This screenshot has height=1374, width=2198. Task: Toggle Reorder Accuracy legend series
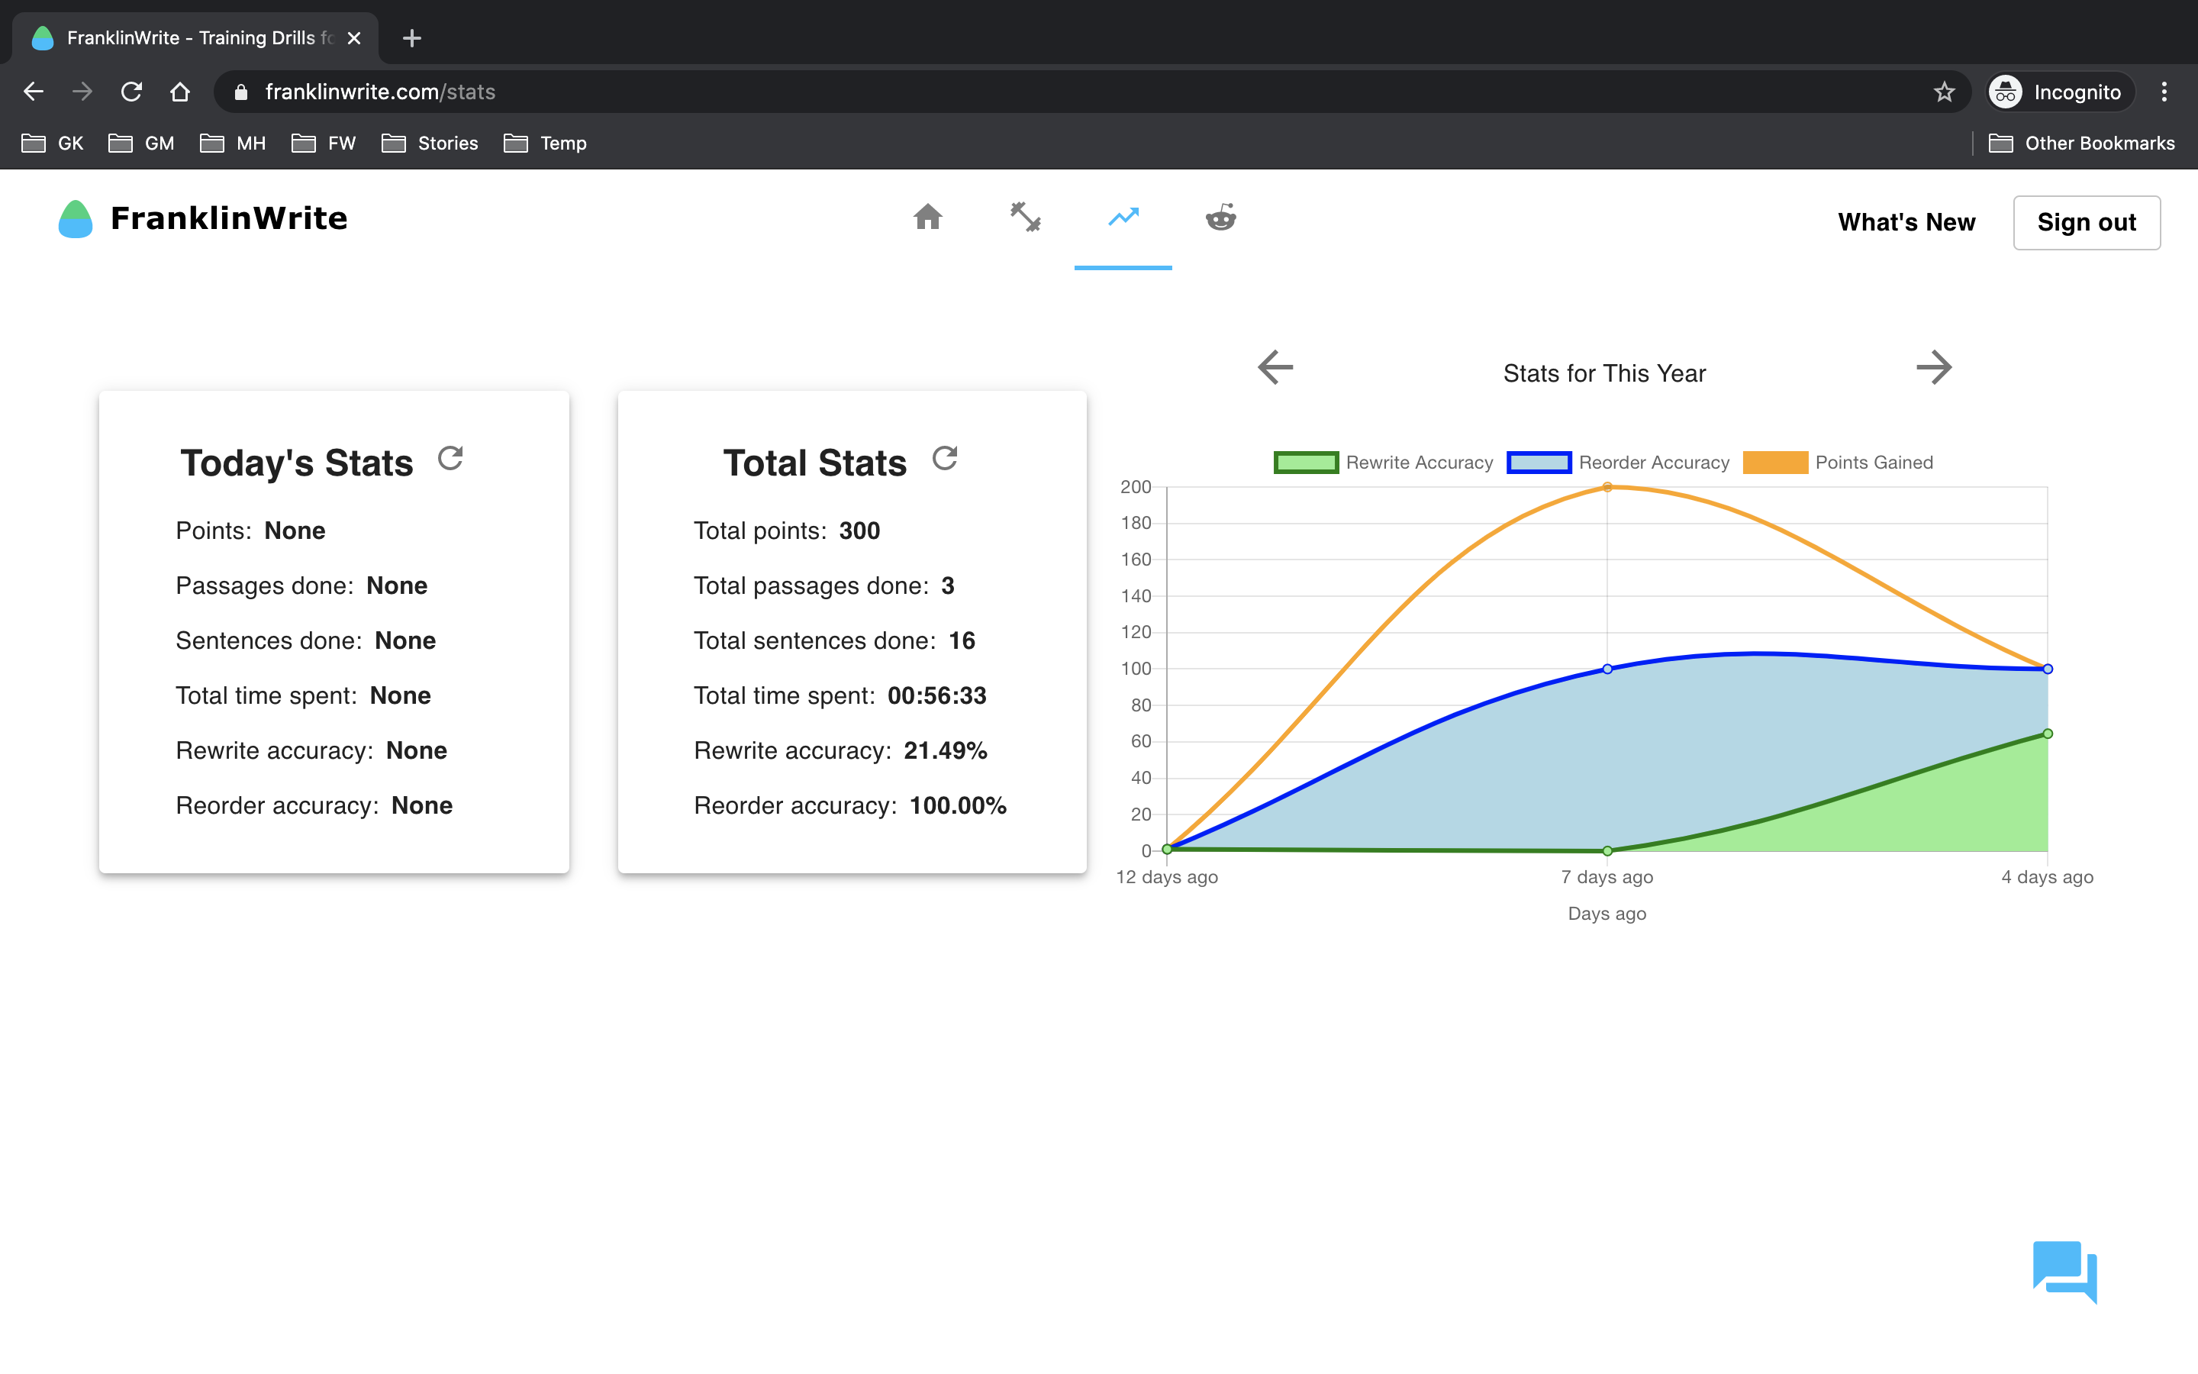click(x=1618, y=463)
